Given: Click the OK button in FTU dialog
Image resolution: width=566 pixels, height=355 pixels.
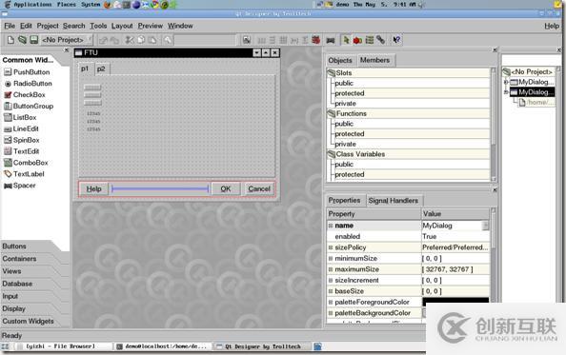Looking at the screenshot, I should 226,188.
